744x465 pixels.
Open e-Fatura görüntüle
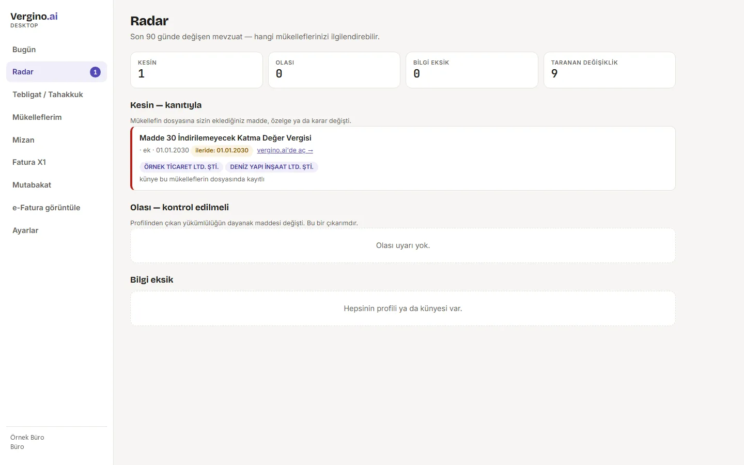(x=56, y=208)
